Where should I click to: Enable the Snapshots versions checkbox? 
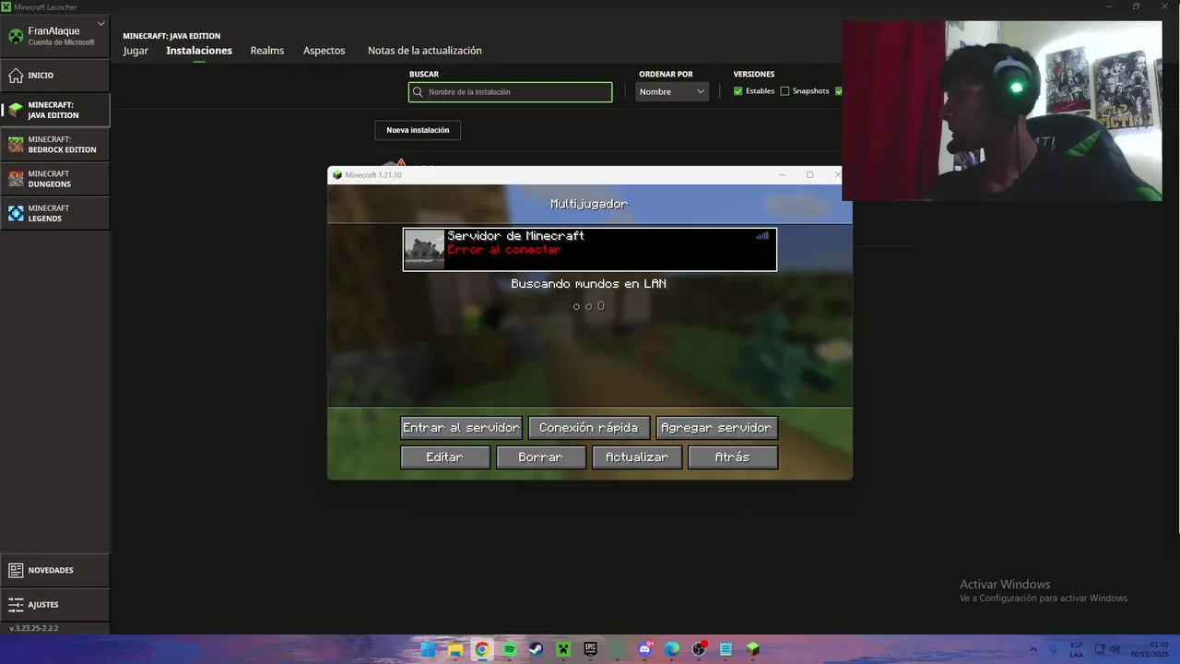click(785, 91)
